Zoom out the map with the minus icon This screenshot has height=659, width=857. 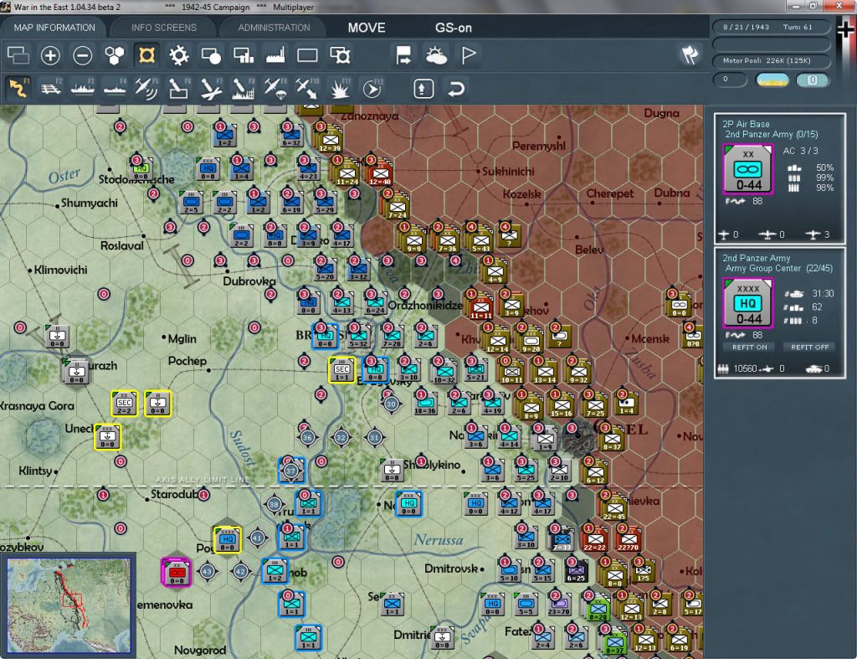pyautogui.click(x=83, y=55)
